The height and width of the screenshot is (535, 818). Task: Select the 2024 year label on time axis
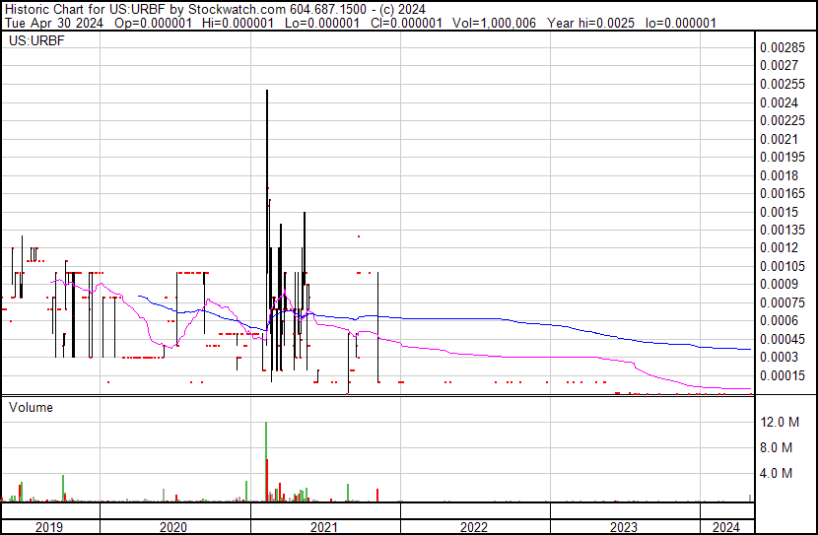[x=725, y=527]
